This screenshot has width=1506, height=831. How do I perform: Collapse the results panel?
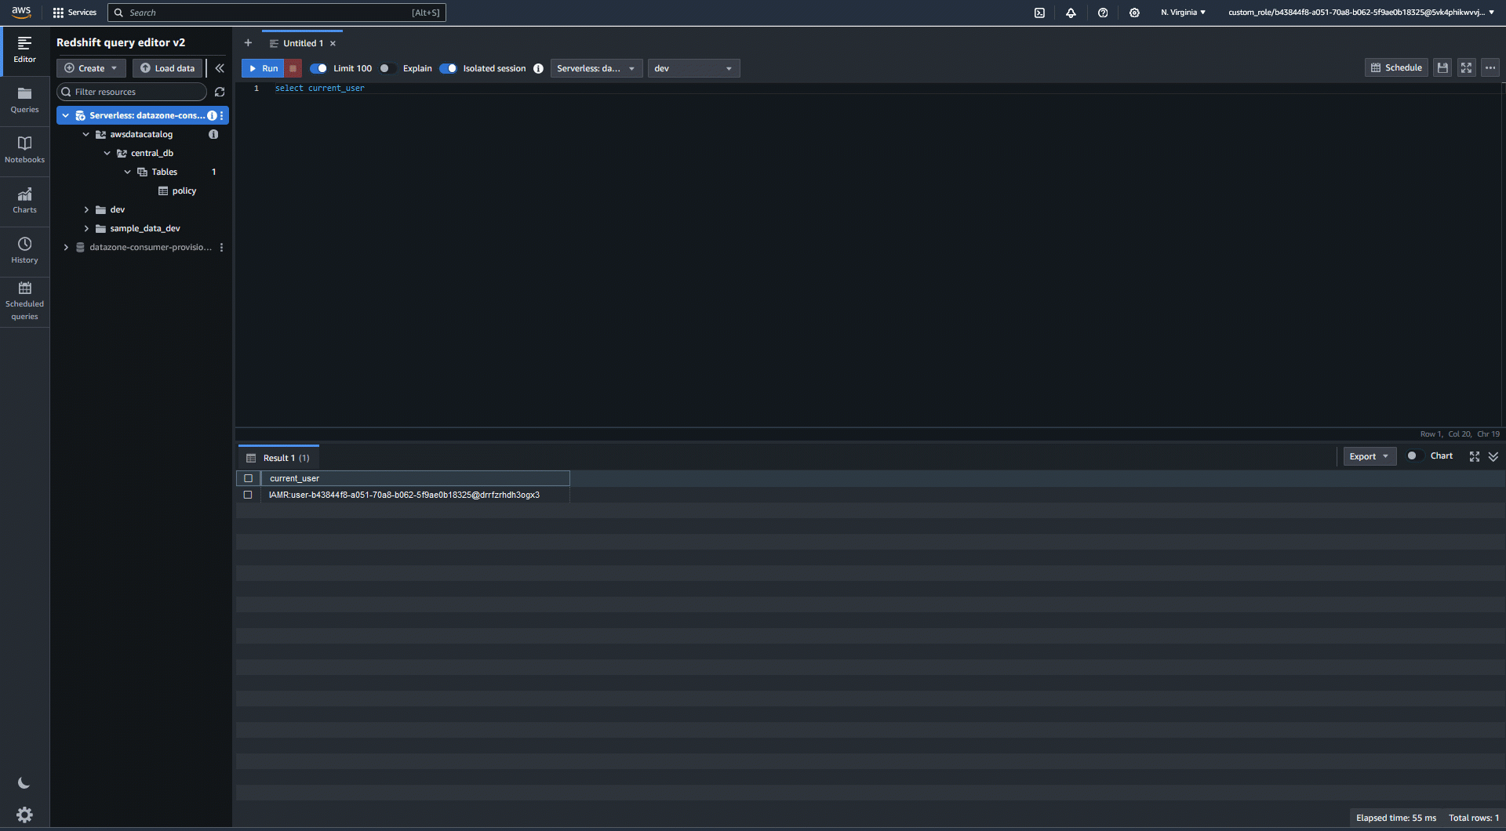point(1493,456)
